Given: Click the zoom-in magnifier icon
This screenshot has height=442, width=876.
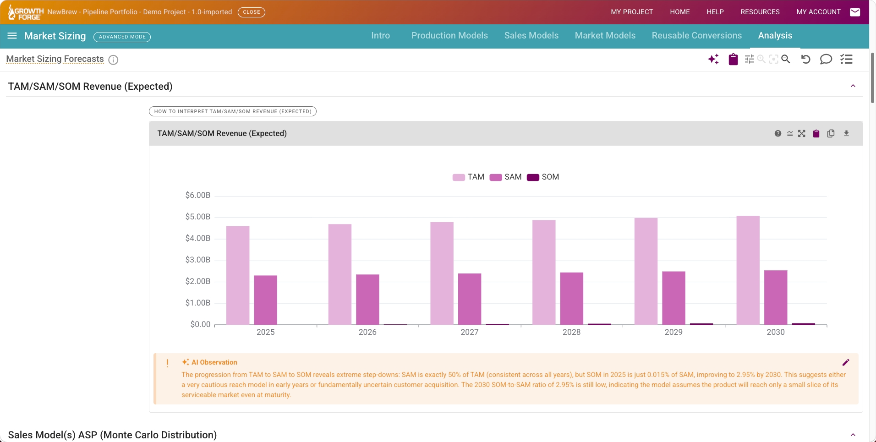Looking at the screenshot, I should click(x=761, y=59).
